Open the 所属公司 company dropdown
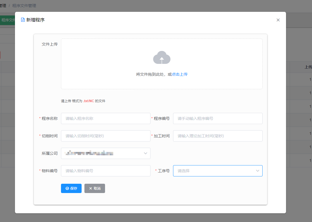 [x=106, y=153]
